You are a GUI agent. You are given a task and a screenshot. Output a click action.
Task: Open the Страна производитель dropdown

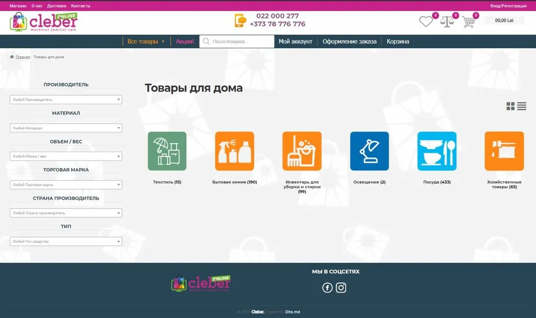(66, 213)
